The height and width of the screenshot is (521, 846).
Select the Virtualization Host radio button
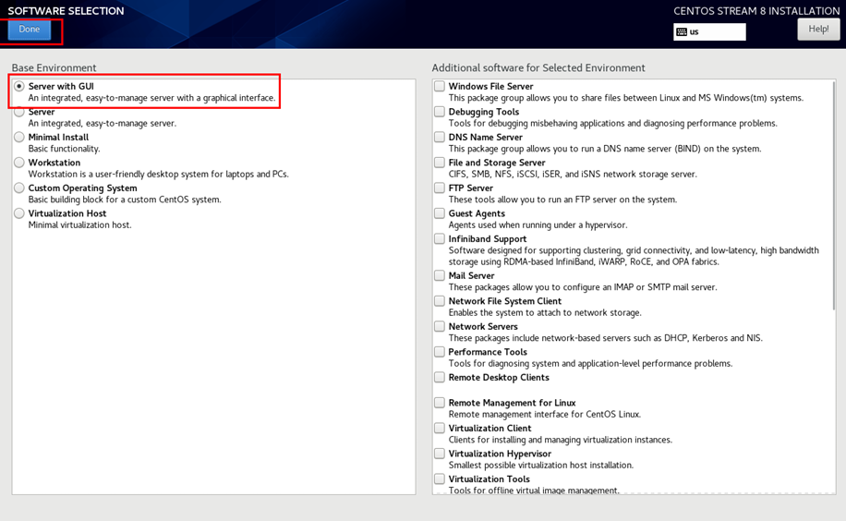click(x=19, y=213)
